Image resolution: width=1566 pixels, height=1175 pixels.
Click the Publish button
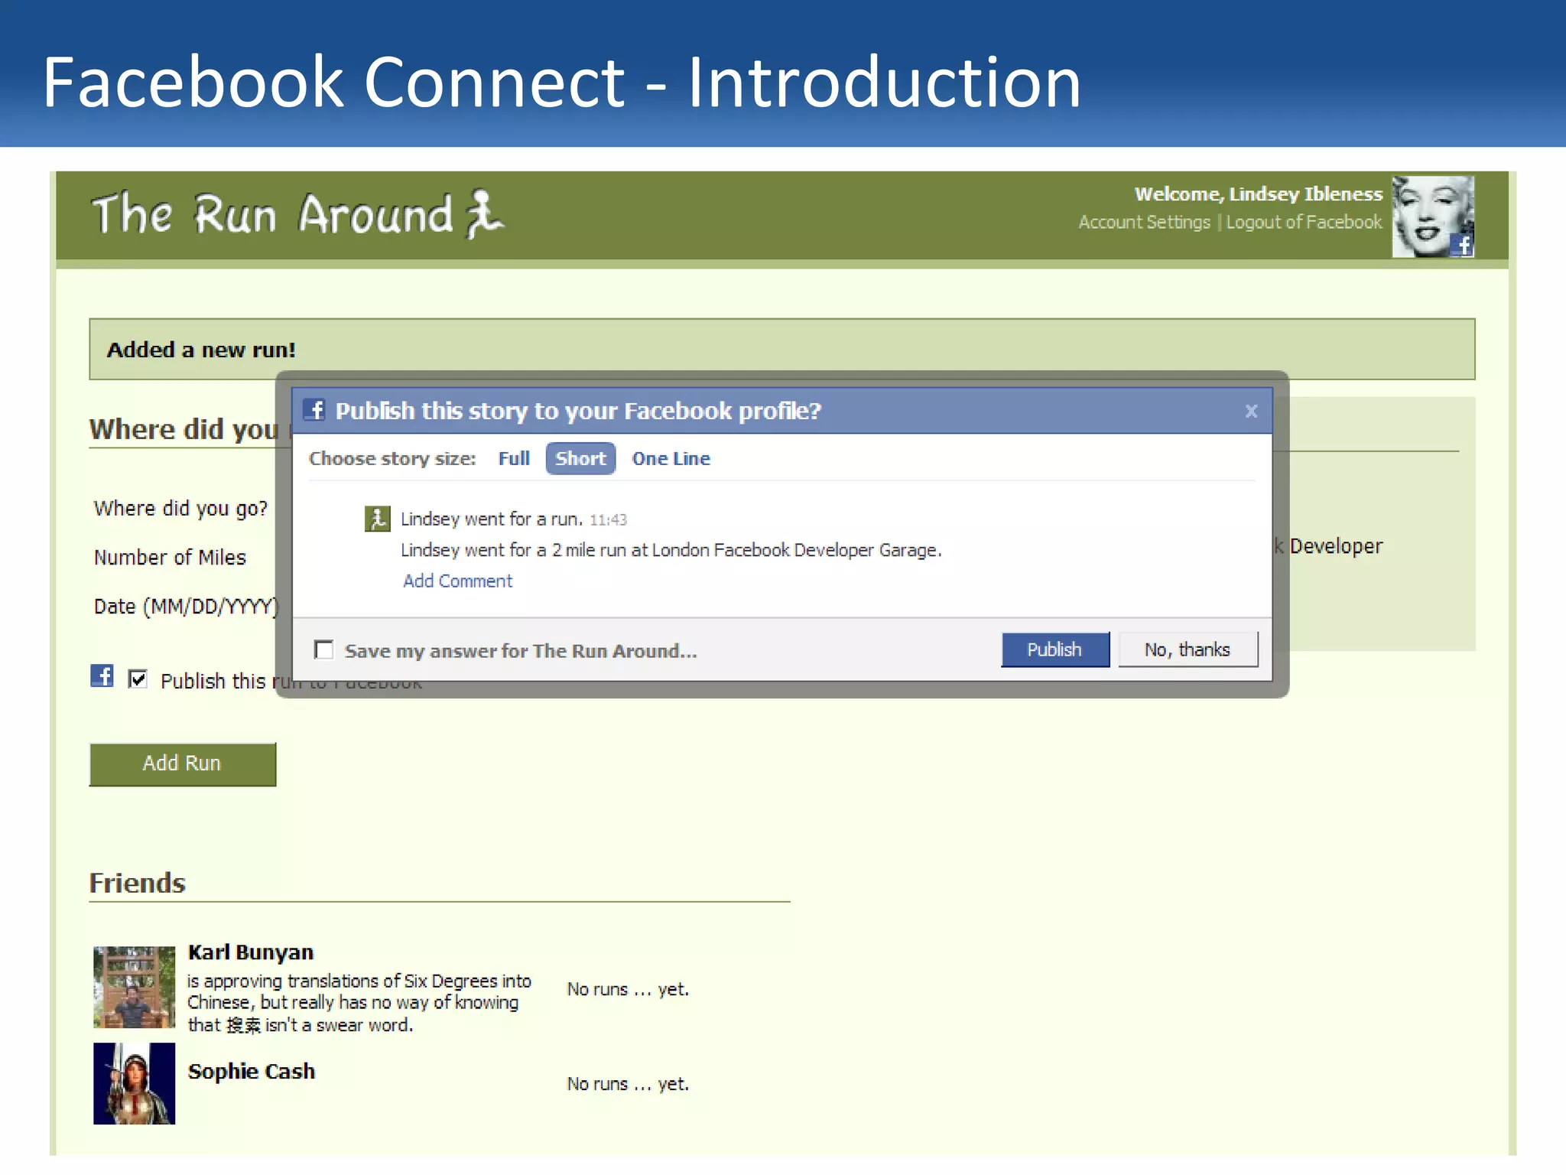point(1054,649)
